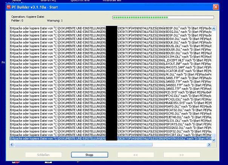Select the log row for LMHOSTS.SAM
The height and width of the screenshot is (165, 228).
point(110,67)
